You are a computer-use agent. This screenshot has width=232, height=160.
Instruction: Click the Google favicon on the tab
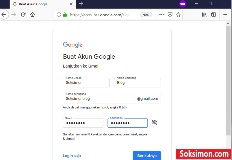[x=15, y=4]
